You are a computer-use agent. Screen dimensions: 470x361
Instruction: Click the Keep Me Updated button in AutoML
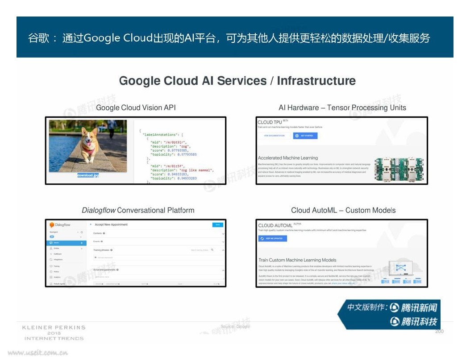pyautogui.click(x=272, y=238)
